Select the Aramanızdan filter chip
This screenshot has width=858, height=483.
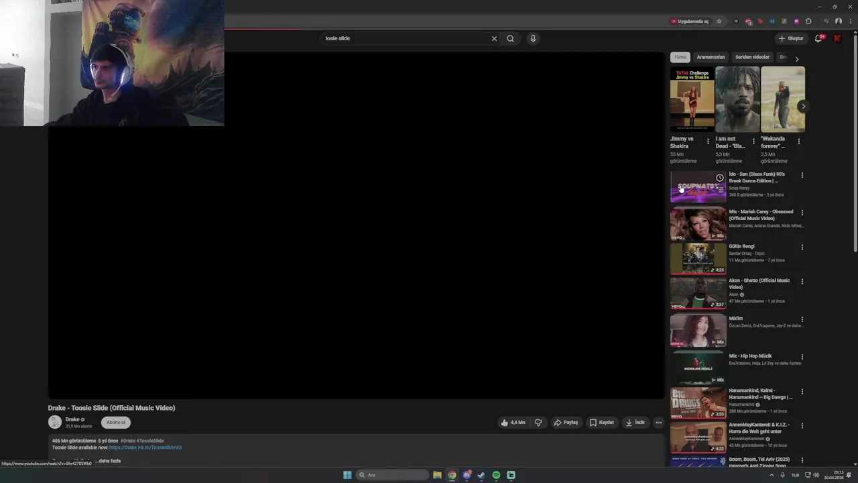(x=711, y=57)
